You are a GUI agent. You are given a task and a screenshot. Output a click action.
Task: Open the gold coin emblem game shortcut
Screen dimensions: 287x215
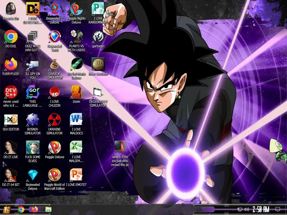[98, 64]
